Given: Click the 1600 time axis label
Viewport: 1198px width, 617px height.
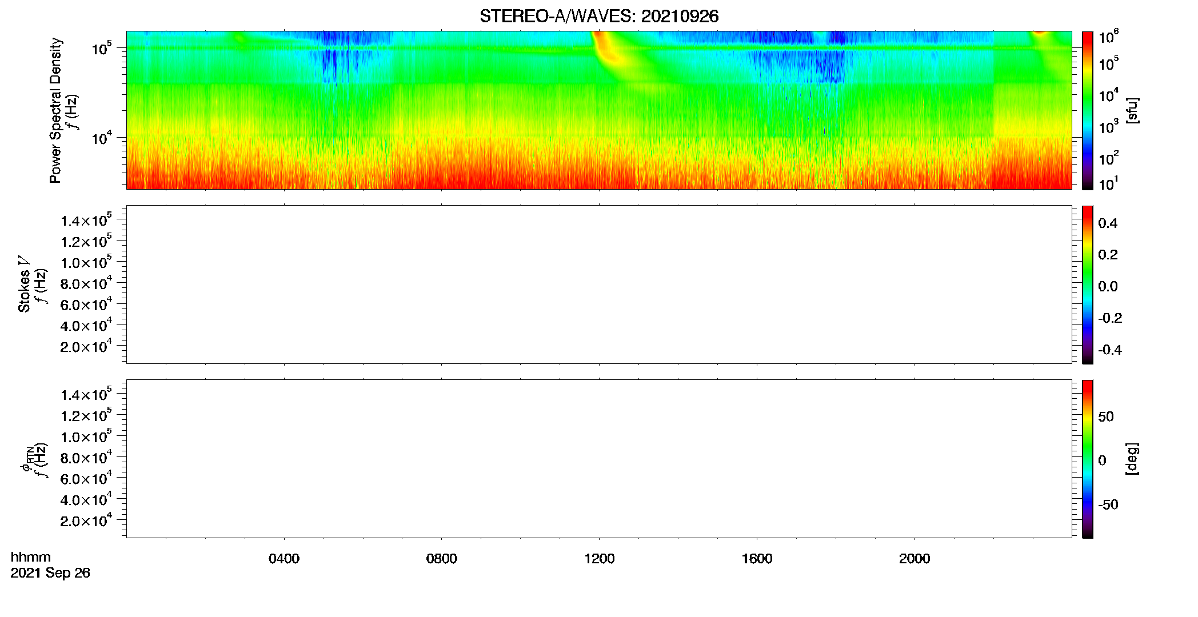Looking at the screenshot, I should (757, 559).
